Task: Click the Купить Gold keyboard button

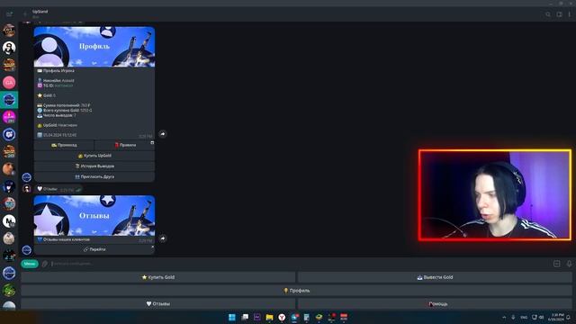Action: click(x=158, y=277)
